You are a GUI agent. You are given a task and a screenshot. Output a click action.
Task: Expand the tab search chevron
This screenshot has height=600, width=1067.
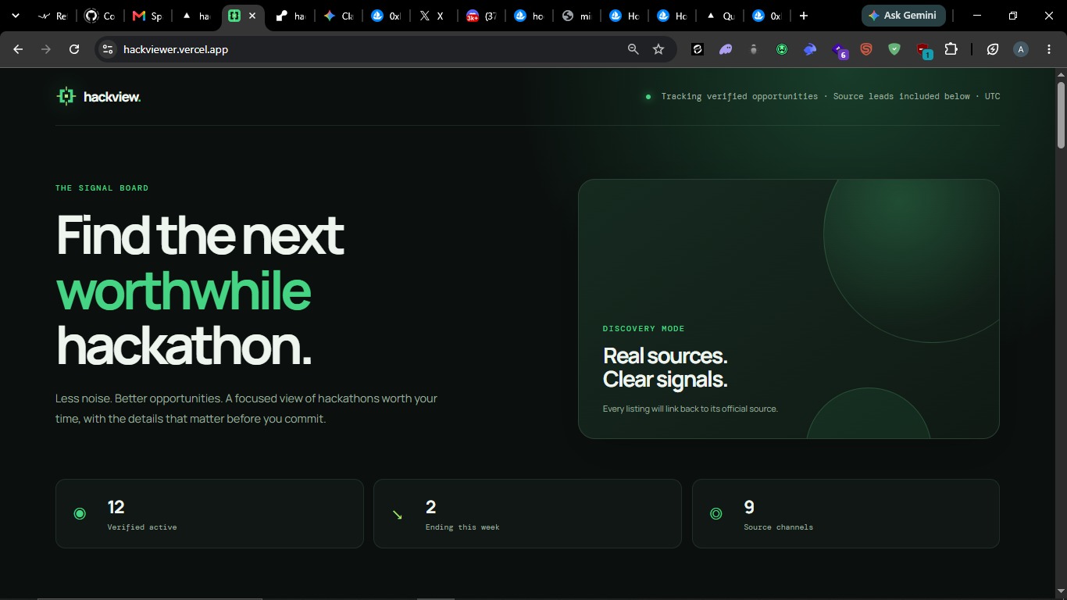16,16
